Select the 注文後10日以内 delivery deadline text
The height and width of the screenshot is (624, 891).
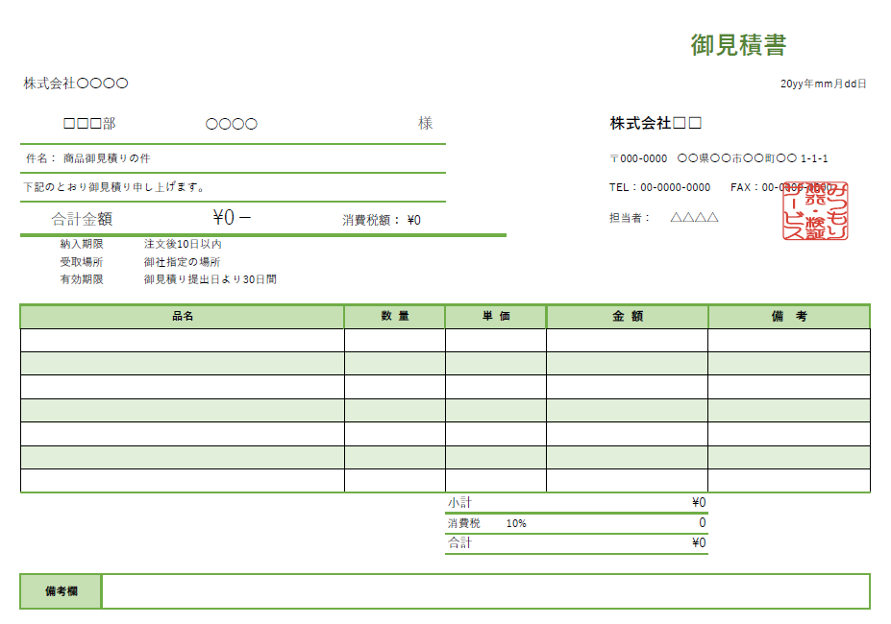pos(183,245)
